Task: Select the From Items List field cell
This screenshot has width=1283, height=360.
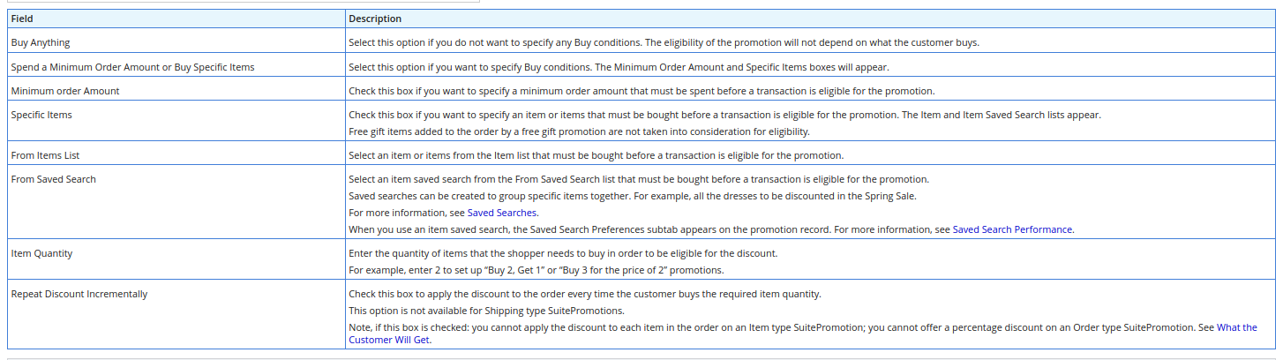Action: (46, 155)
